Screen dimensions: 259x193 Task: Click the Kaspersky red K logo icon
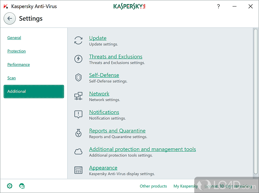(6, 6)
